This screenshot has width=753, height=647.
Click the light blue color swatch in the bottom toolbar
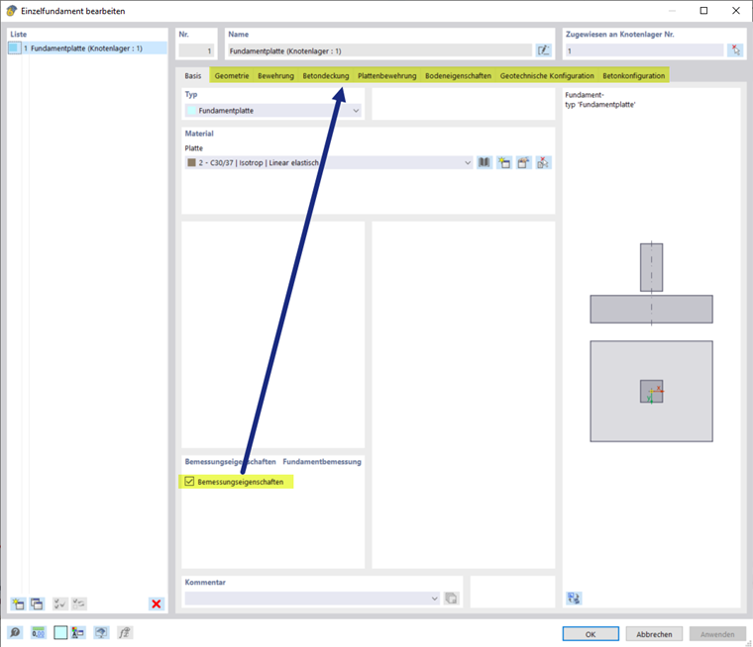(x=60, y=632)
